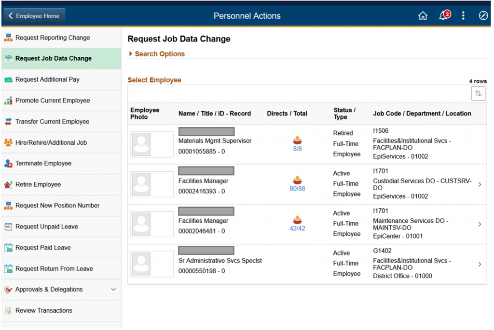
Task: Click the Transfer Current Employee arrows icon
Action: click(x=8, y=122)
